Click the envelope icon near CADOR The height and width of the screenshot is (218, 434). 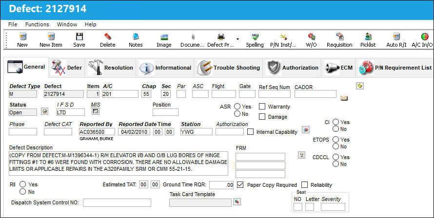(x=344, y=98)
